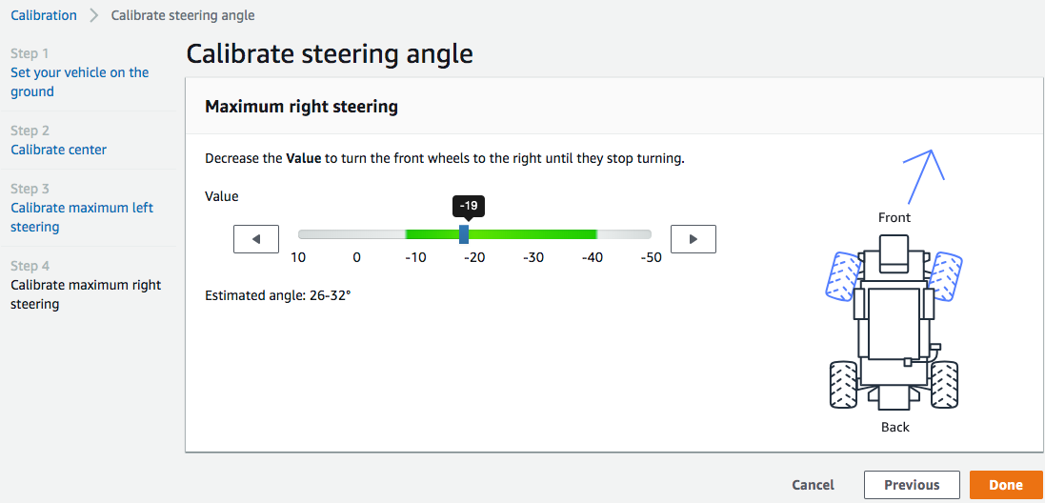The image size is (1045, 503).
Task: Click the left arrow decrease value button
Action: click(x=255, y=239)
